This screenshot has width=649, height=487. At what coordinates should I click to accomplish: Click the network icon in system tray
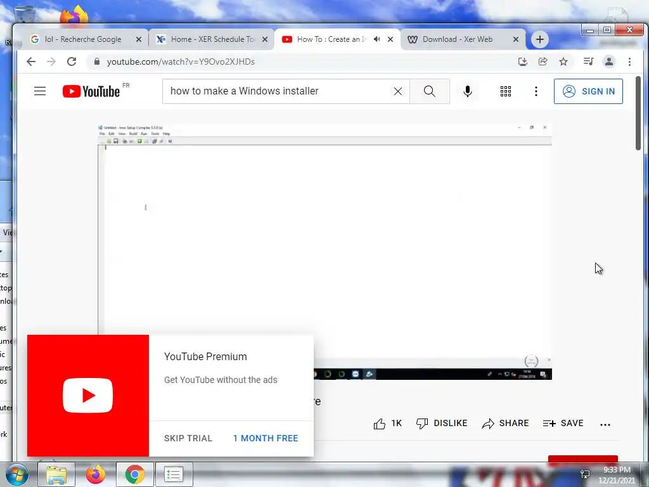tap(585, 474)
